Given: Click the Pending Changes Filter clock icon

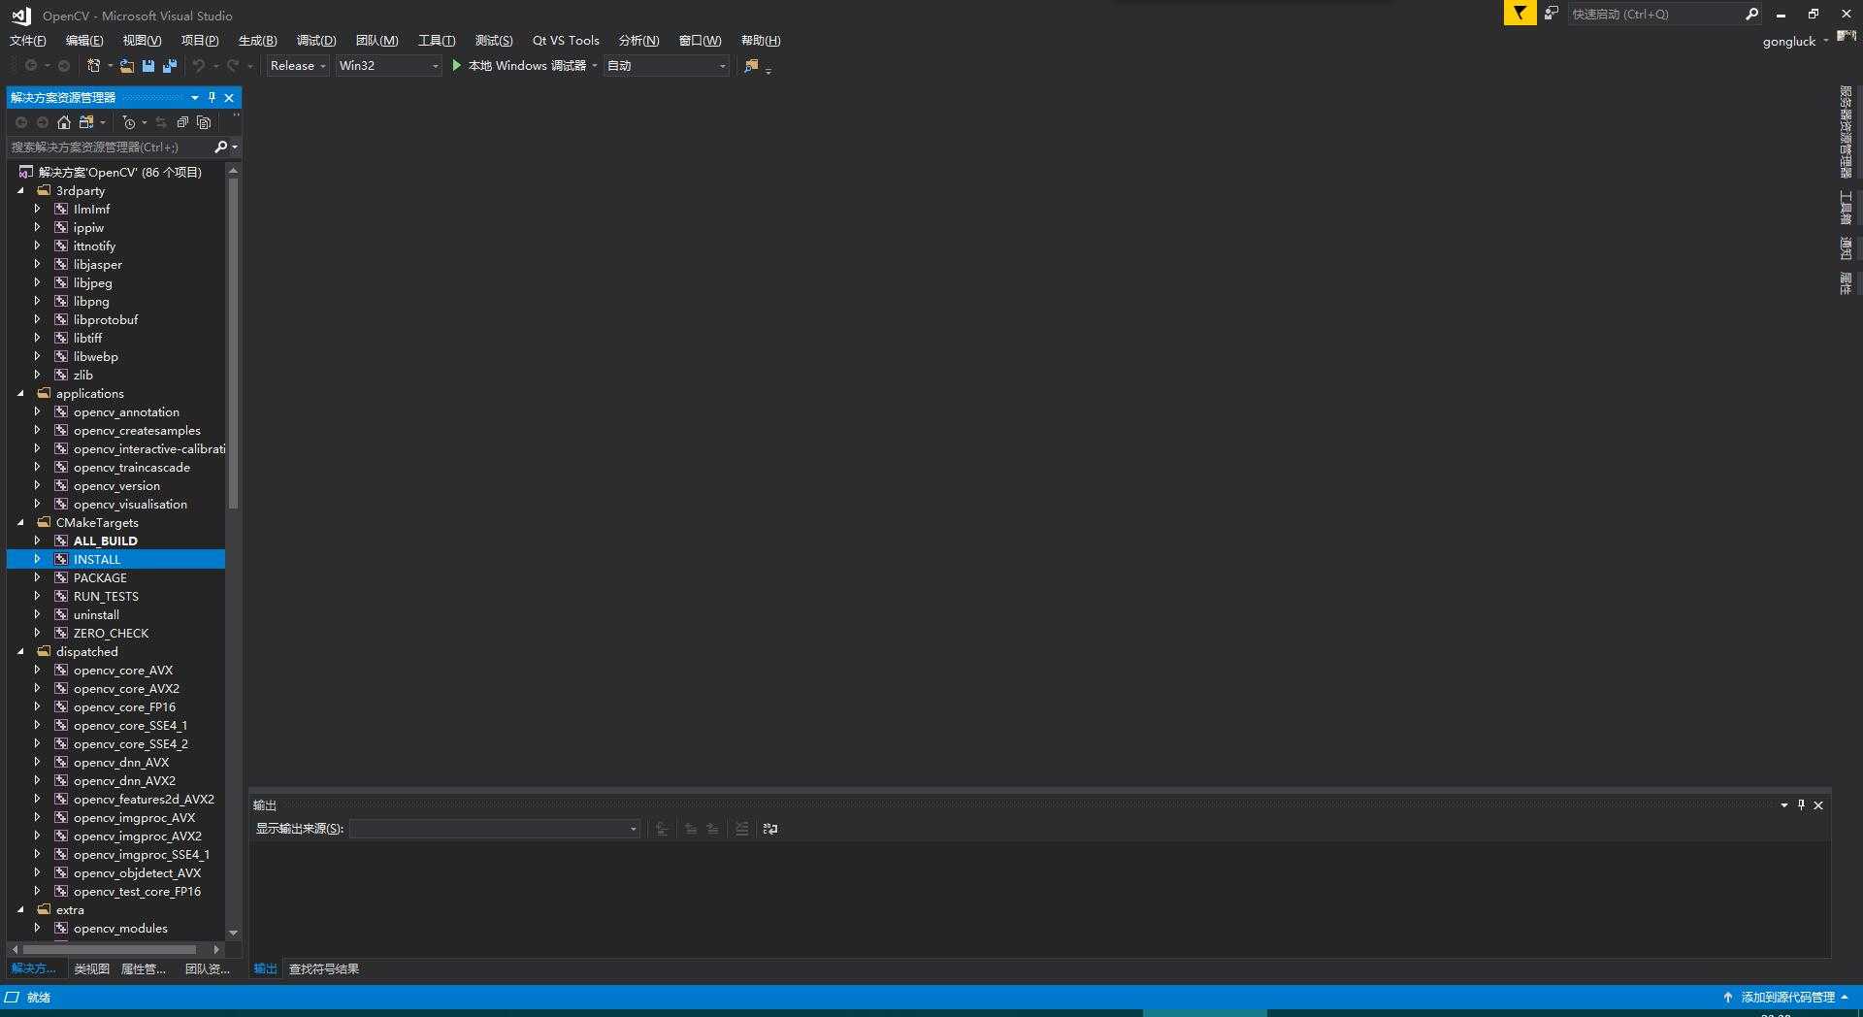Looking at the screenshot, I should point(129,122).
